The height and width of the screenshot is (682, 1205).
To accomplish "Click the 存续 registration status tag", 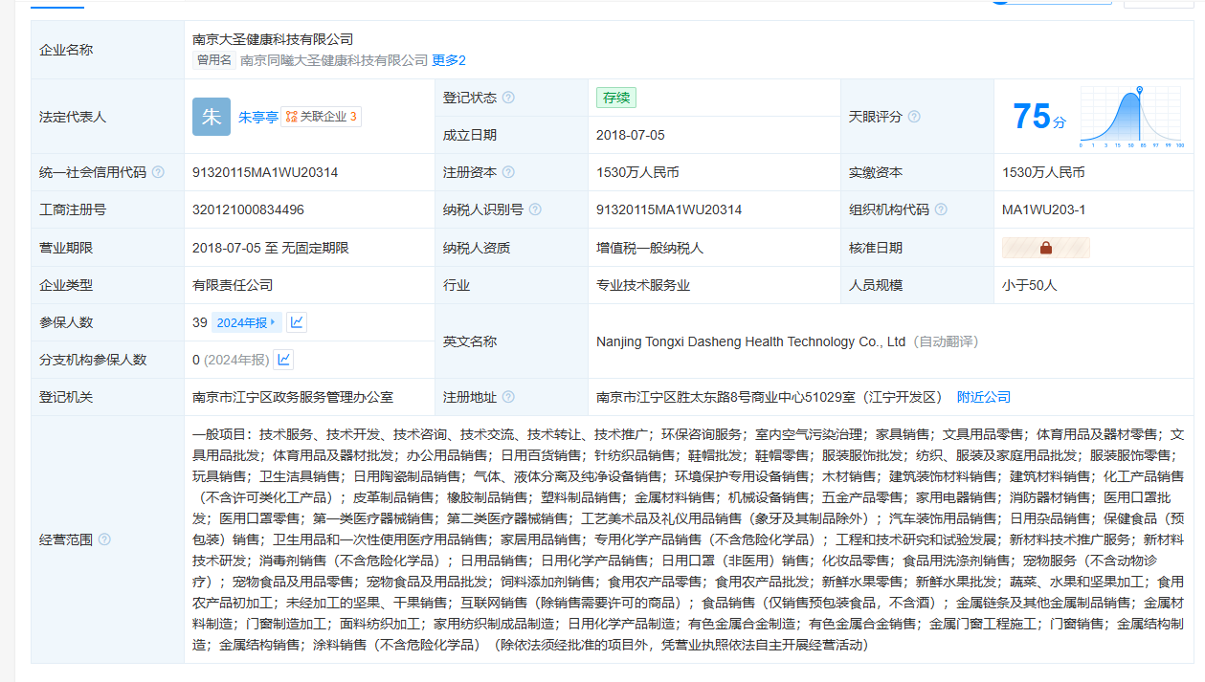I will point(615,98).
